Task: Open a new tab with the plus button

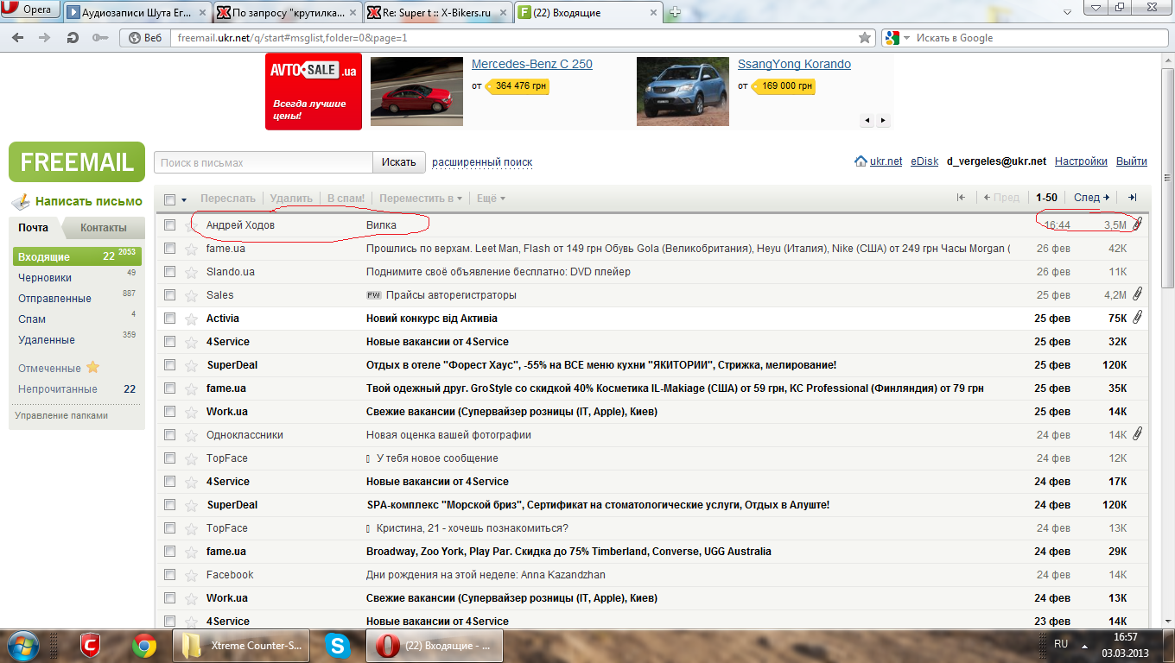Action: point(675,12)
